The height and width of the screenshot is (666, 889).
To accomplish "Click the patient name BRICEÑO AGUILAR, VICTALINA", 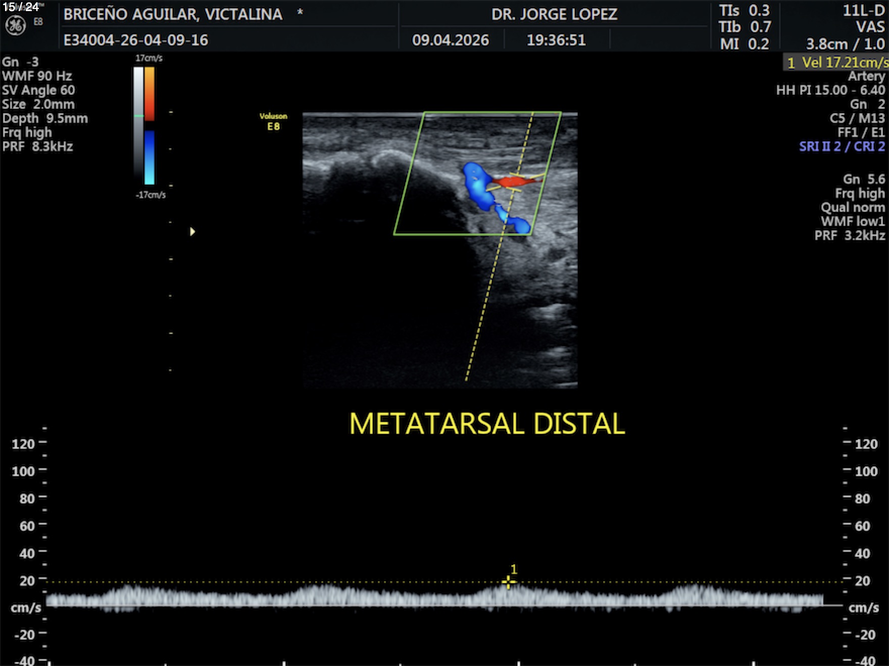I will [173, 15].
